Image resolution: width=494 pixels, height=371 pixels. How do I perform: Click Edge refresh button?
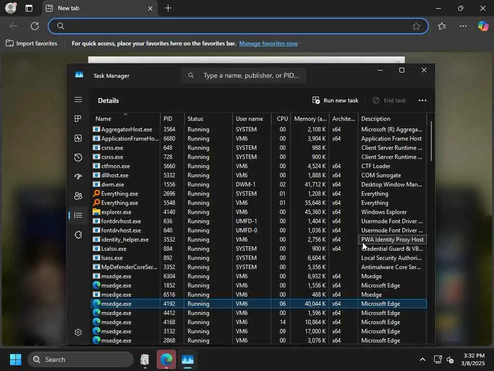(x=35, y=26)
